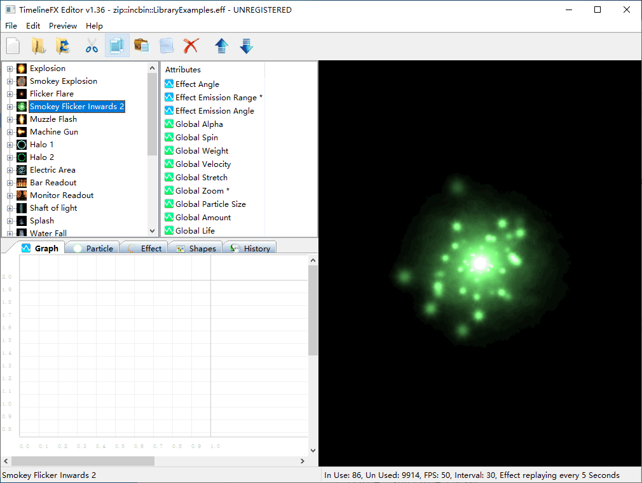The height and width of the screenshot is (483, 642).
Task: Click the briefcase Paste icon
Action: click(x=141, y=46)
